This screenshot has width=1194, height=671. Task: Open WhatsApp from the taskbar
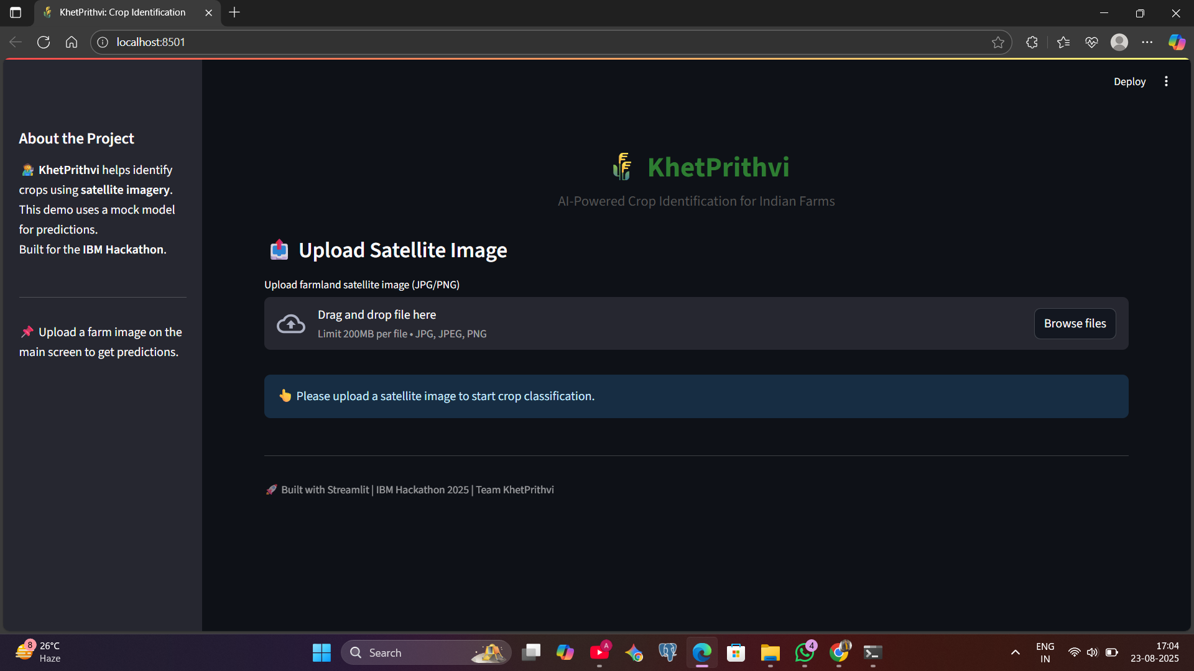[x=804, y=652]
